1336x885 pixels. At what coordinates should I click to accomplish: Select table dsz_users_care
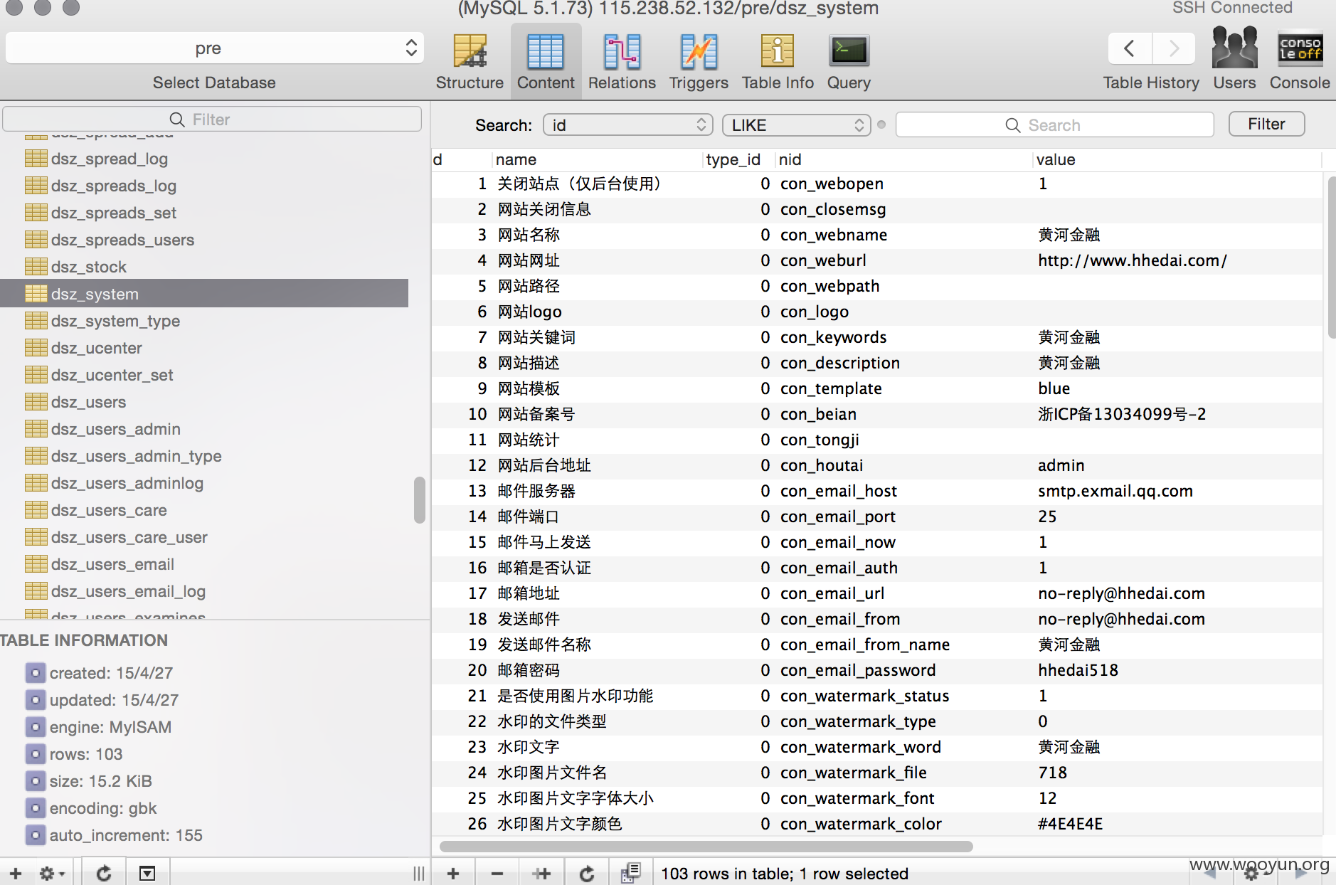tap(109, 510)
